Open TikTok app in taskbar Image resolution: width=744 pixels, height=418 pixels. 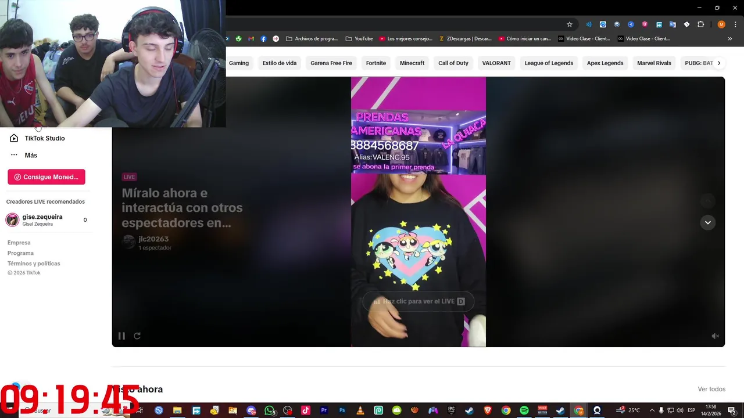tap(306, 410)
